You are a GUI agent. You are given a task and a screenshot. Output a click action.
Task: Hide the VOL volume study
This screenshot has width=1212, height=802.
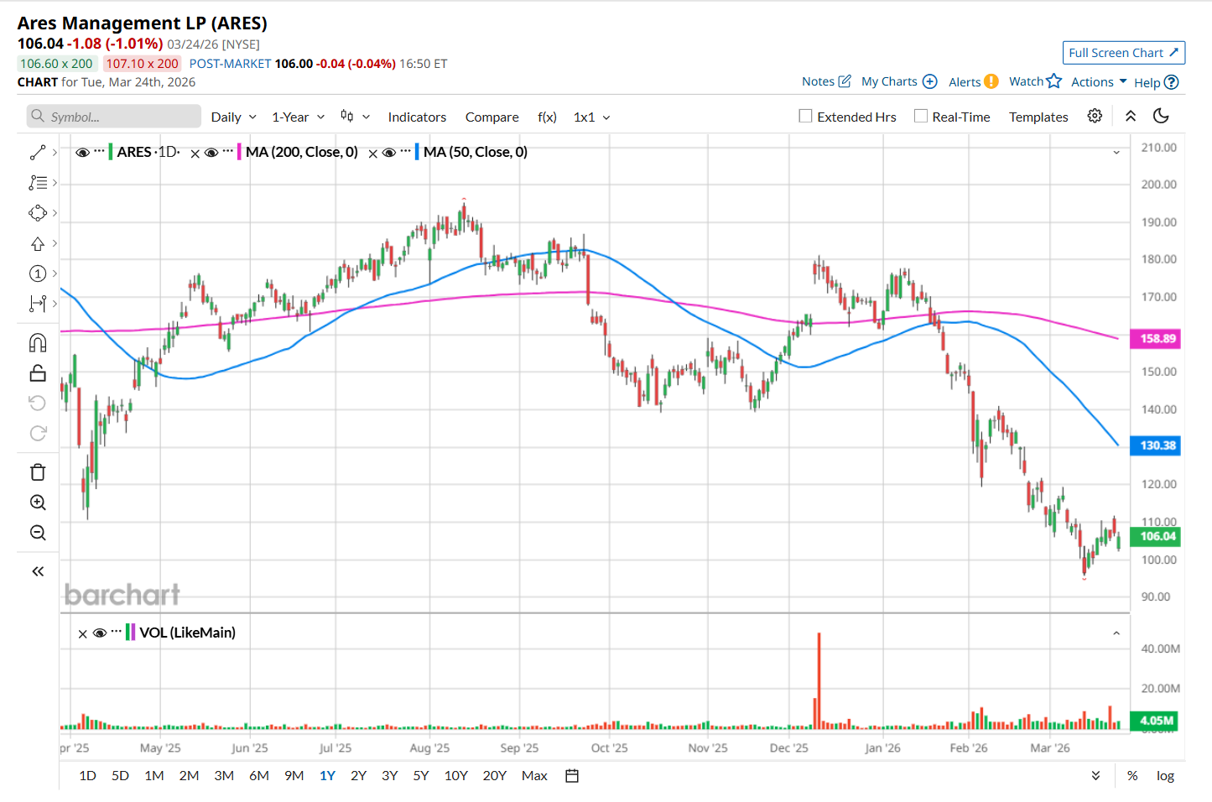(x=100, y=633)
